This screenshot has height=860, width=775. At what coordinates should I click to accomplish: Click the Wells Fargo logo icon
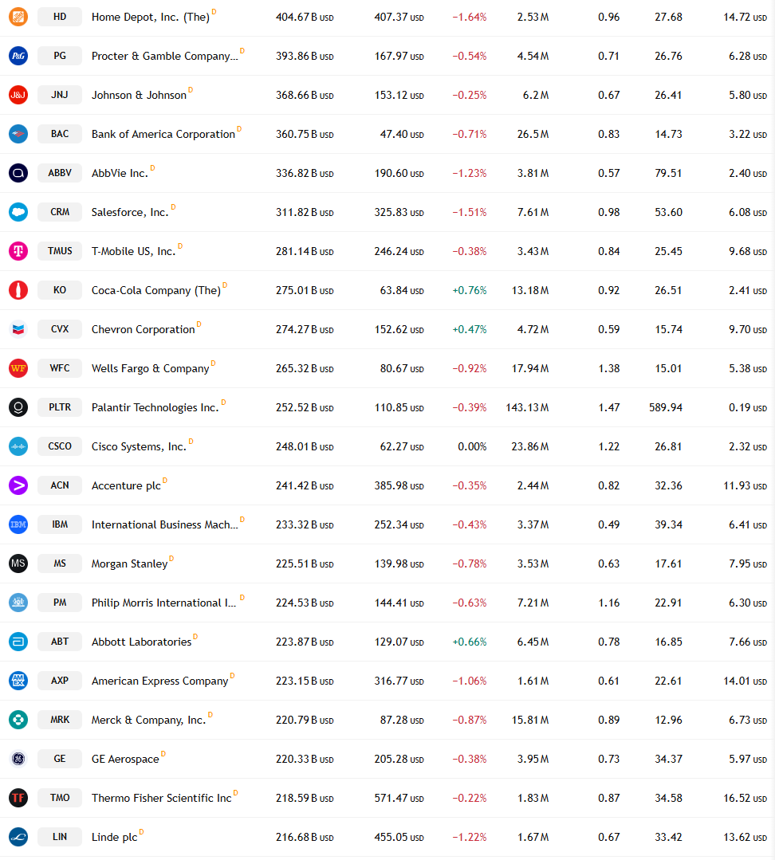[18, 368]
